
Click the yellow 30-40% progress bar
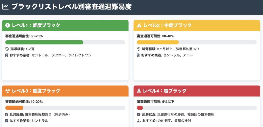(x=158, y=42)
